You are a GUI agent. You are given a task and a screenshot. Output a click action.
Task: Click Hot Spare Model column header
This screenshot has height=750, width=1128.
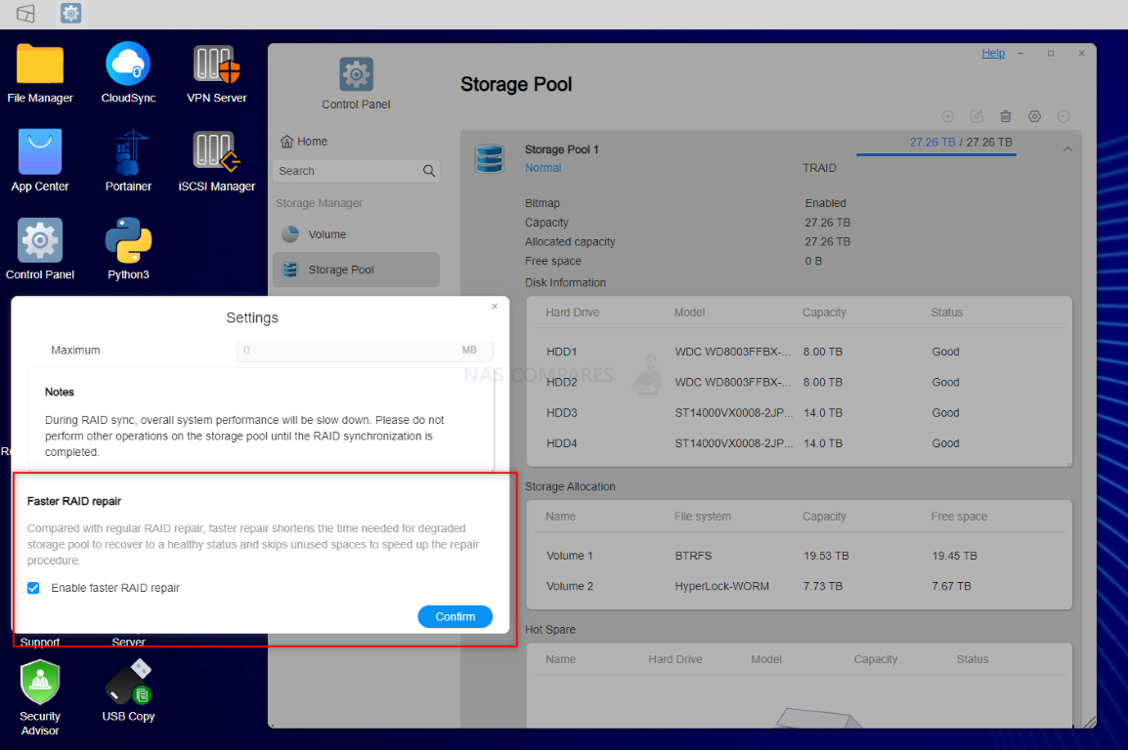click(766, 659)
